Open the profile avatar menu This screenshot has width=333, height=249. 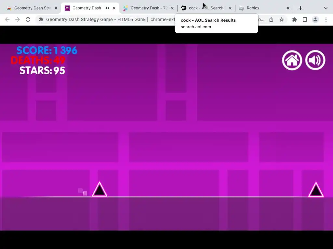pyautogui.click(x=315, y=19)
